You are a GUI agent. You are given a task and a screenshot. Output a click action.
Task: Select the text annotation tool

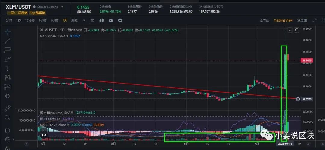[x=8, y=68]
